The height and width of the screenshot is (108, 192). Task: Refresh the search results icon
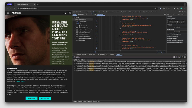click(183, 57)
